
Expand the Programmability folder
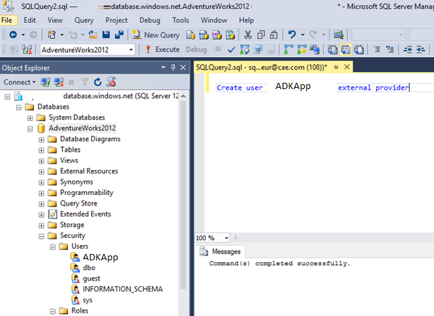[41, 193]
